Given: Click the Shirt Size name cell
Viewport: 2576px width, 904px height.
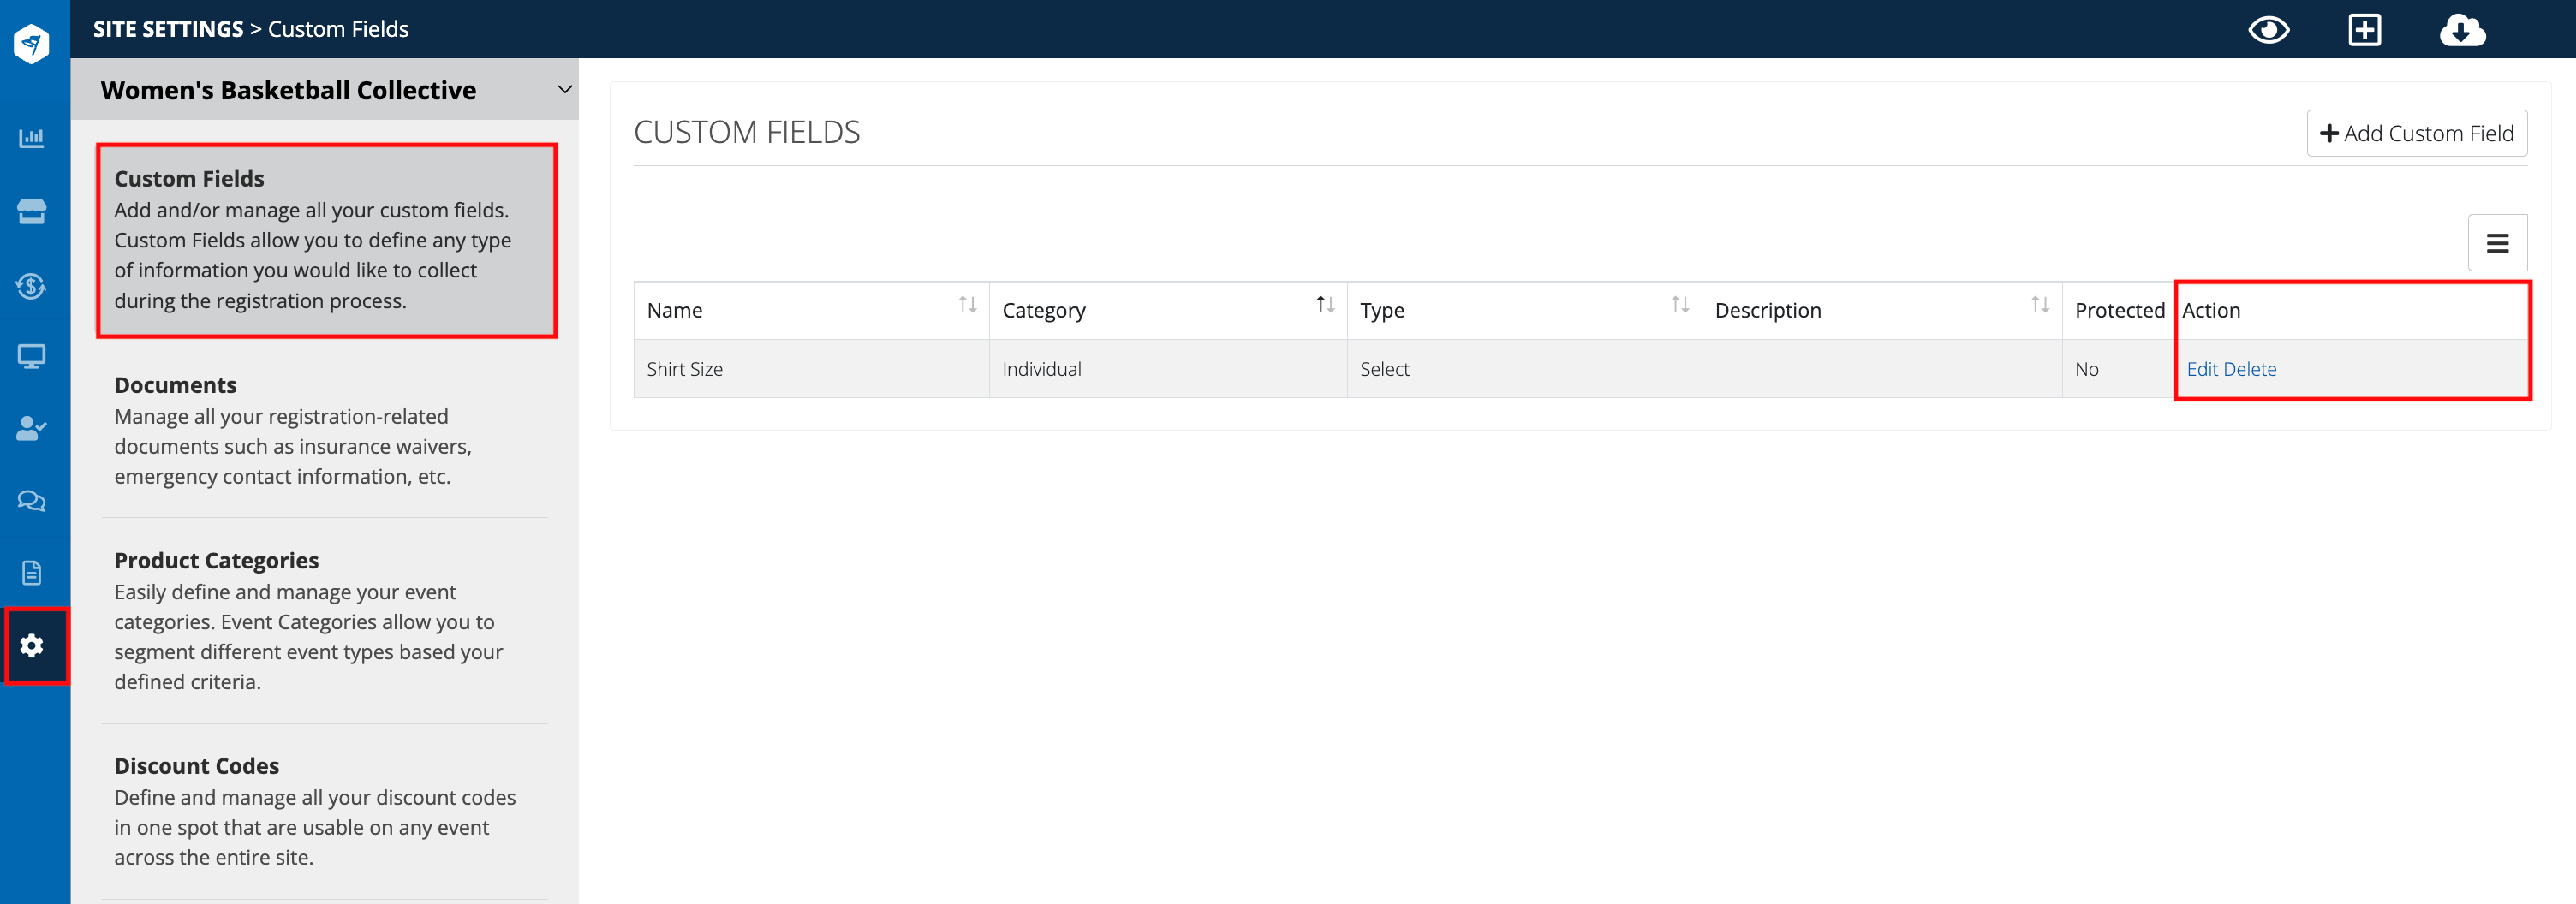Looking at the screenshot, I should tap(811, 369).
